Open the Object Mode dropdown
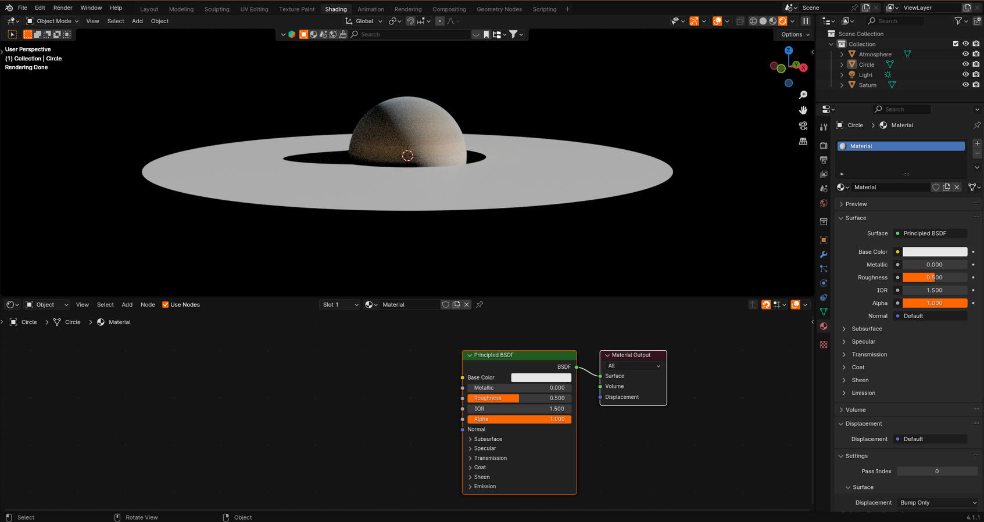 [52, 21]
